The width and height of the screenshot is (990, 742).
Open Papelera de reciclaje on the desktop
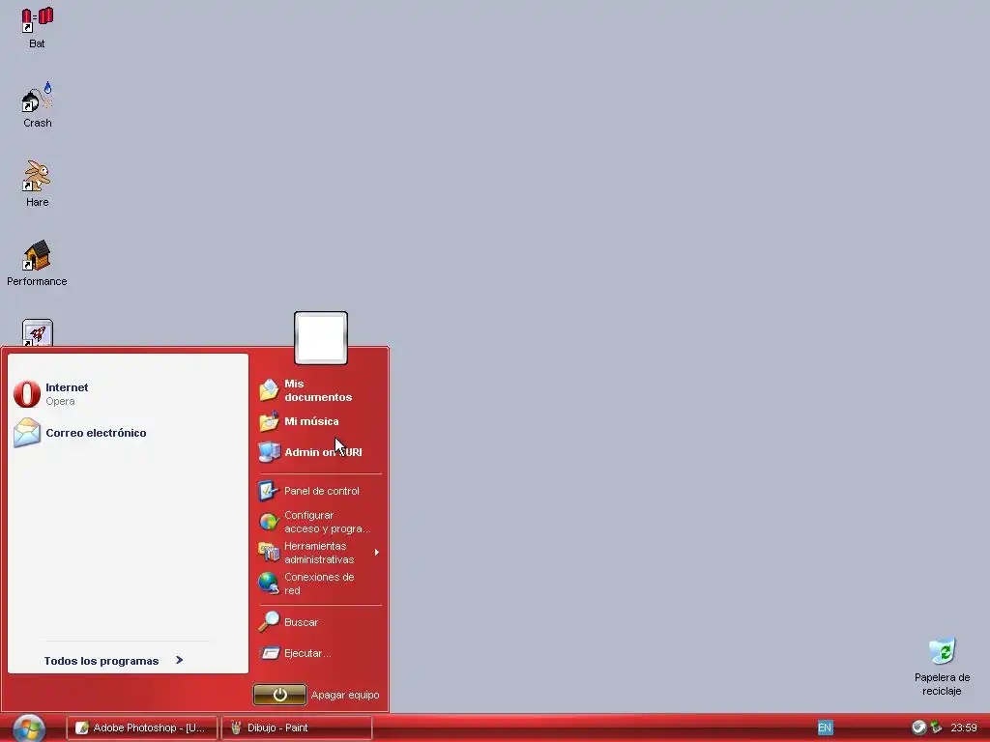(x=942, y=668)
